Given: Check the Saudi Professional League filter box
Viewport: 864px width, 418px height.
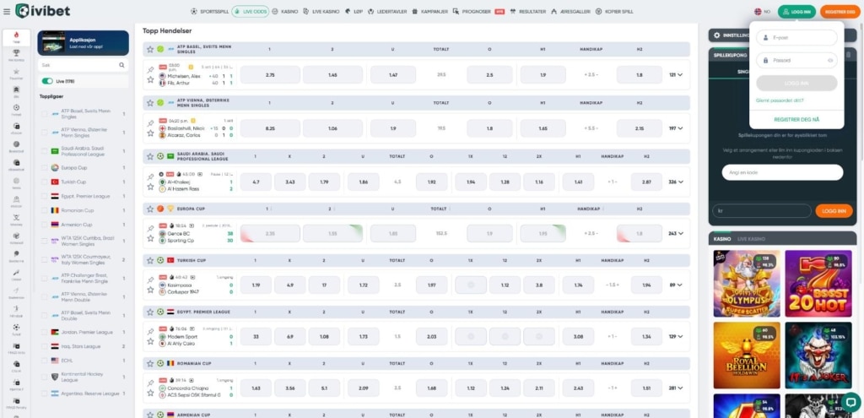Looking at the screenshot, I should (x=44, y=151).
